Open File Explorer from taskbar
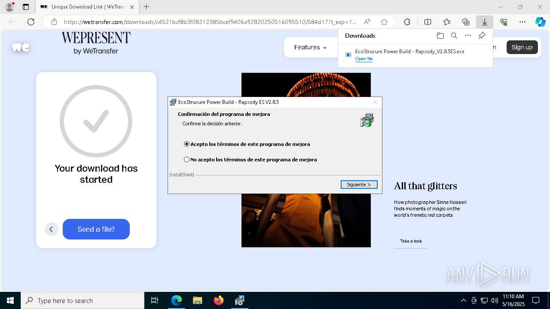Image resolution: width=550 pixels, height=309 pixels. [x=198, y=300]
